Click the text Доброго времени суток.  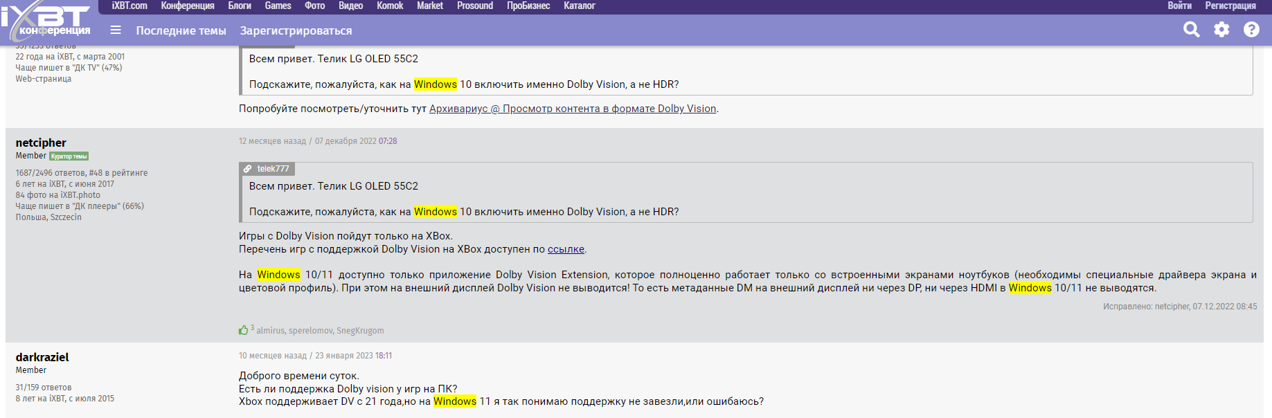point(299,376)
